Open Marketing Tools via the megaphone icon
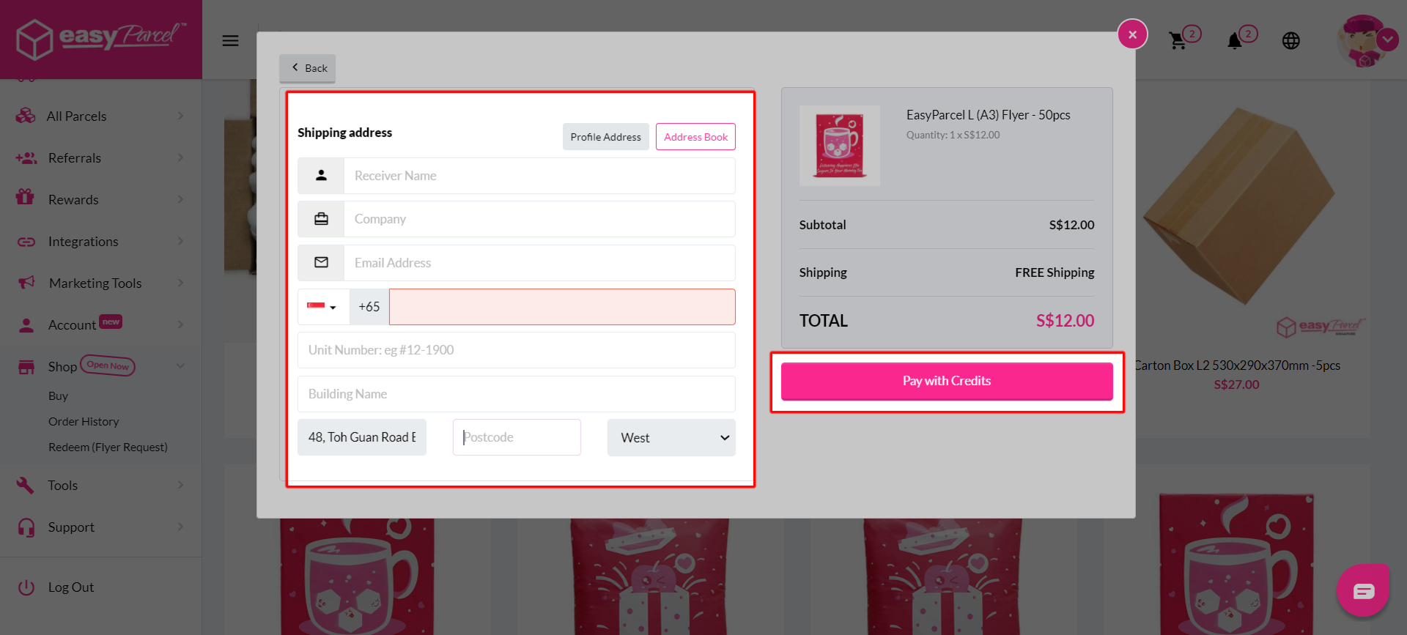 coord(26,283)
